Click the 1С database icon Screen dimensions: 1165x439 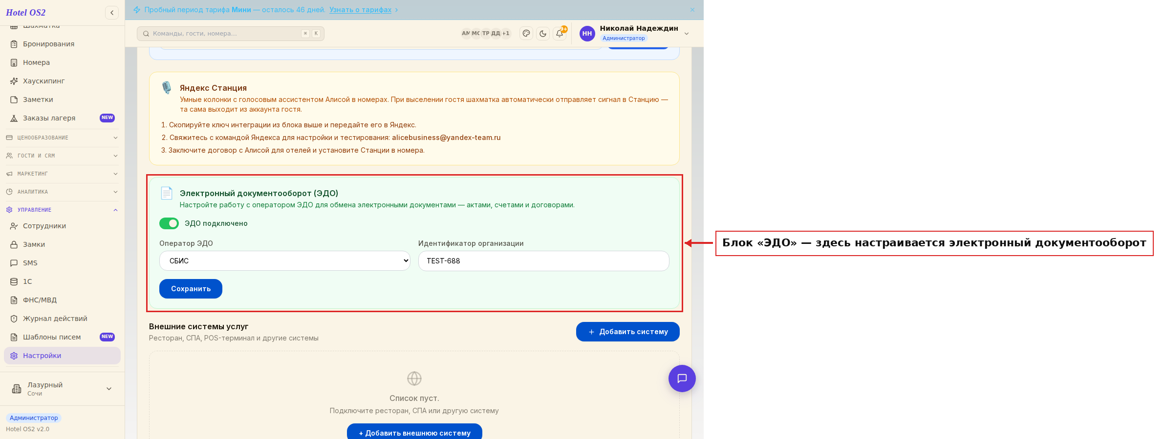(14, 281)
